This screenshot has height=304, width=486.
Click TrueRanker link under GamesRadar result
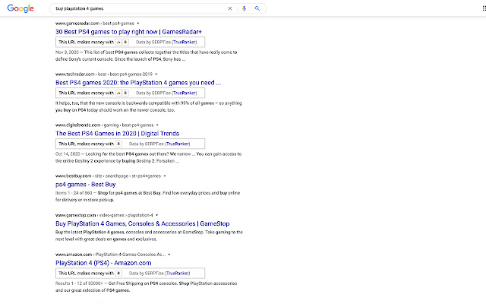(x=184, y=43)
